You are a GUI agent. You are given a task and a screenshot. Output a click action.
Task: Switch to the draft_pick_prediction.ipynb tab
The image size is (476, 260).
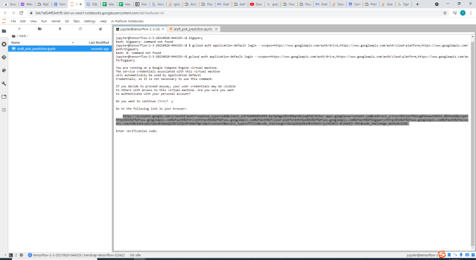[193, 29]
